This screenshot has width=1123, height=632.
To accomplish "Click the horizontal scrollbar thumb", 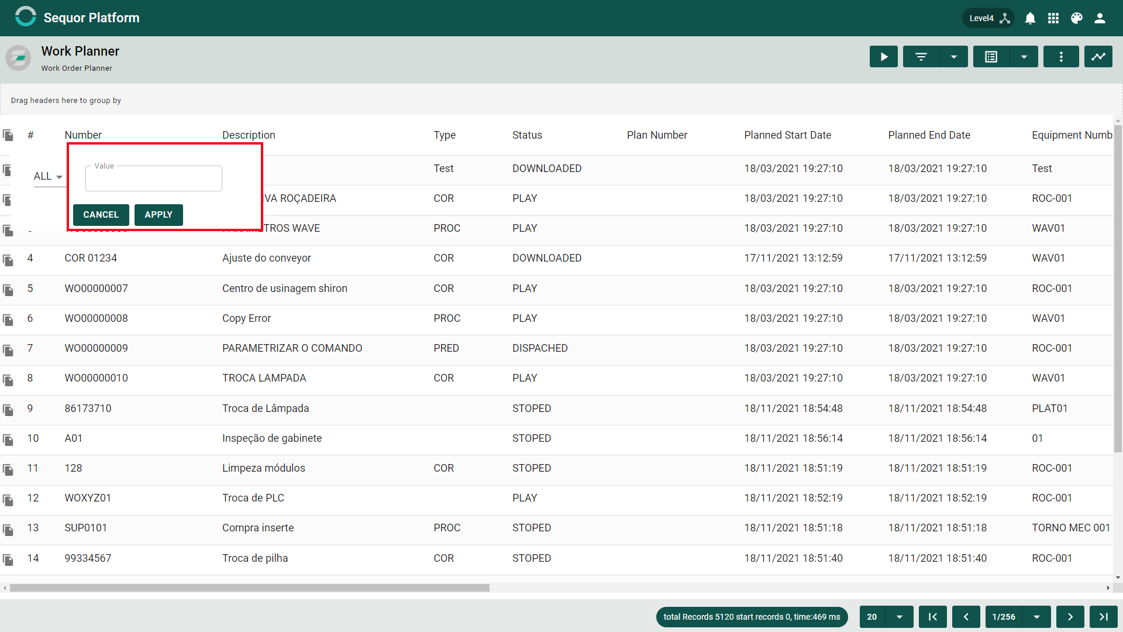I will (250, 588).
